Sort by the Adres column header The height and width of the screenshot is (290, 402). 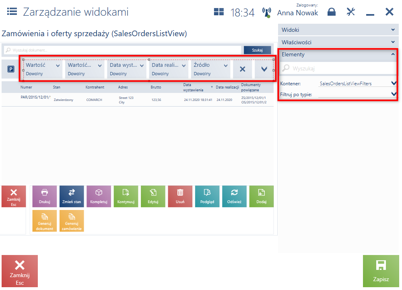[x=123, y=87]
